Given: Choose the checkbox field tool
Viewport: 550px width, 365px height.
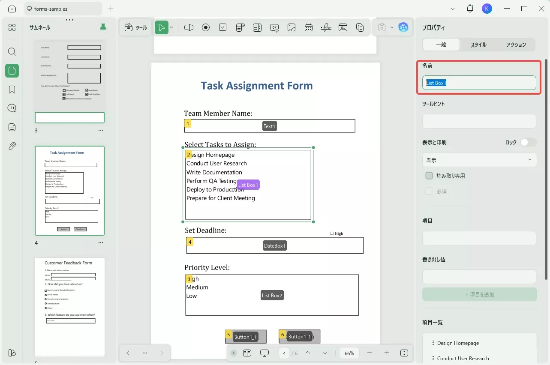Looking at the screenshot, I should (223, 27).
